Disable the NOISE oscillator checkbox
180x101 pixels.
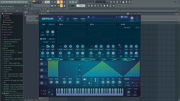click(41, 39)
